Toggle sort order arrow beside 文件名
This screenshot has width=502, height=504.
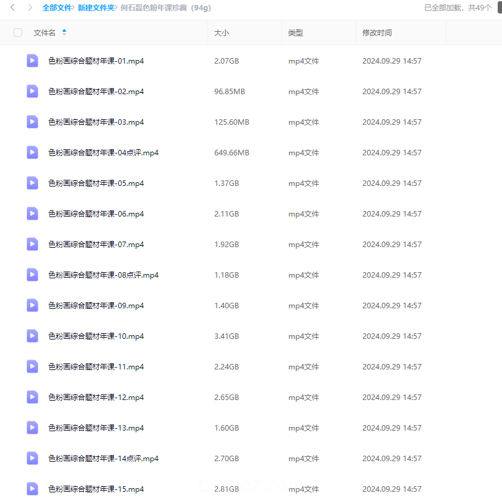[x=64, y=32]
